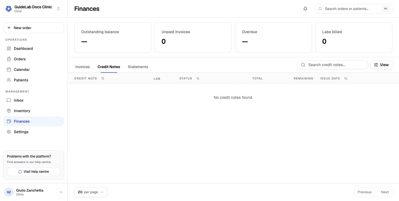
Task: Click the GZ user avatar
Action: point(9,192)
